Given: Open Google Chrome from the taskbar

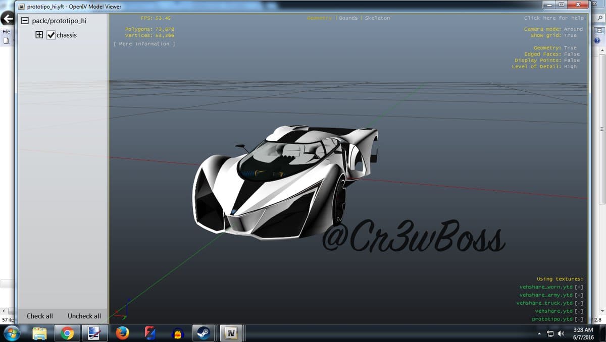Looking at the screenshot, I should [x=67, y=333].
